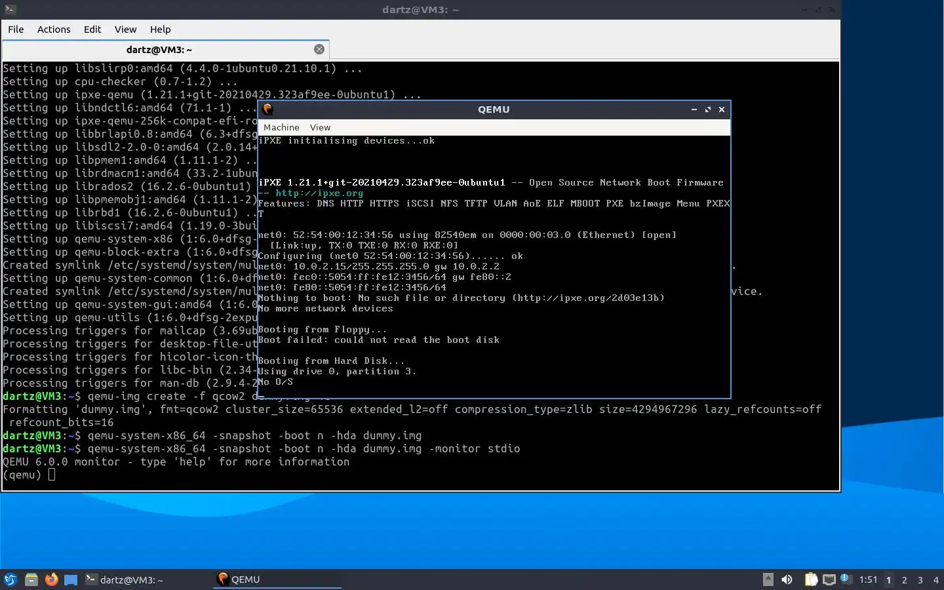Click the network connection tray icon
Screen dimensions: 944x590
(x=829, y=580)
